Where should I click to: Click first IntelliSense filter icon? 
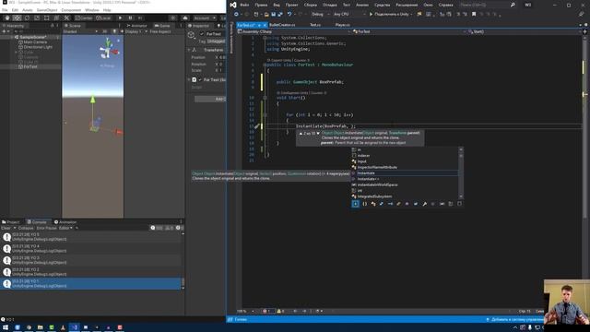[355, 204]
